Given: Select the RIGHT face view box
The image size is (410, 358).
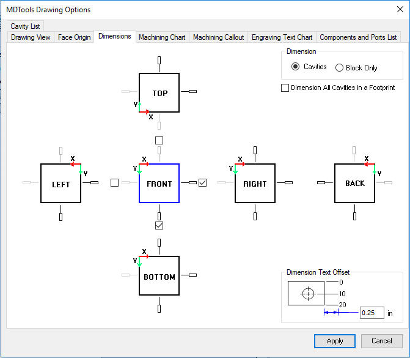Looking at the screenshot, I should click(x=255, y=184).
